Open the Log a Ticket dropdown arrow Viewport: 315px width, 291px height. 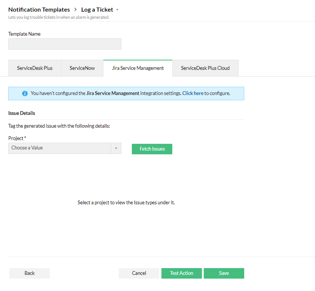tap(117, 10)
